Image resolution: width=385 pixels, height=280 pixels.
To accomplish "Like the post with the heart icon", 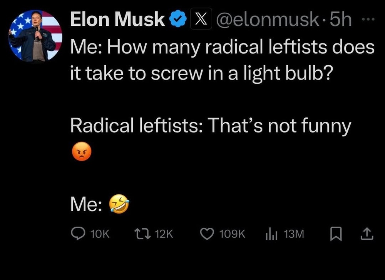I will tap(208, 234).
